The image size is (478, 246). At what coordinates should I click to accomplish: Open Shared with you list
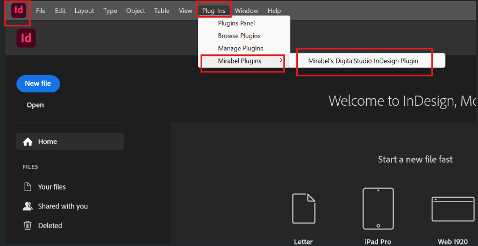[63, 206]
